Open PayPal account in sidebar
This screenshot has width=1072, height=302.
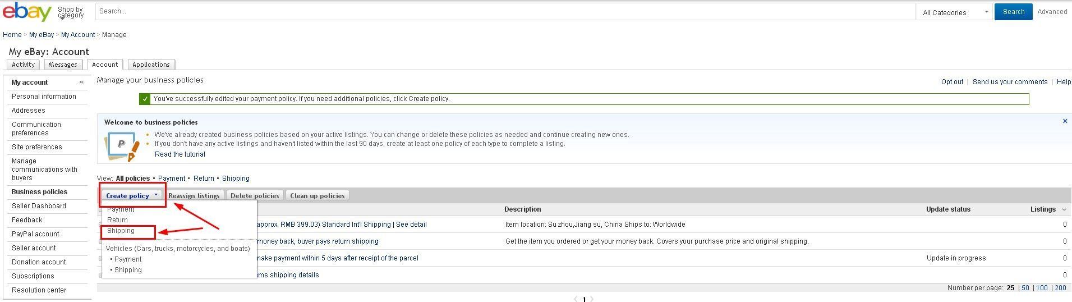tap(35, 234)
